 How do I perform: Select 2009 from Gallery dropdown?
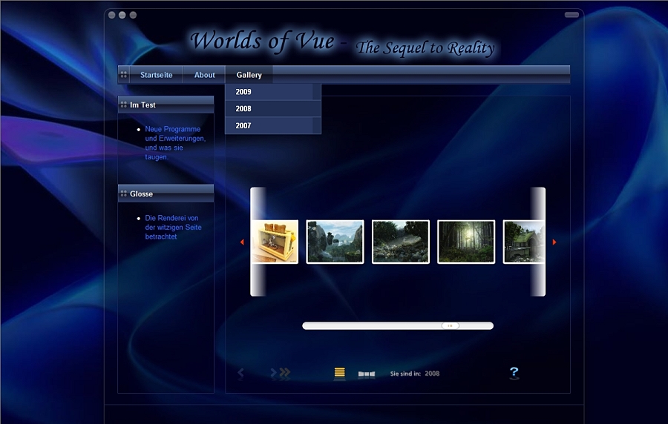point(272,92)
